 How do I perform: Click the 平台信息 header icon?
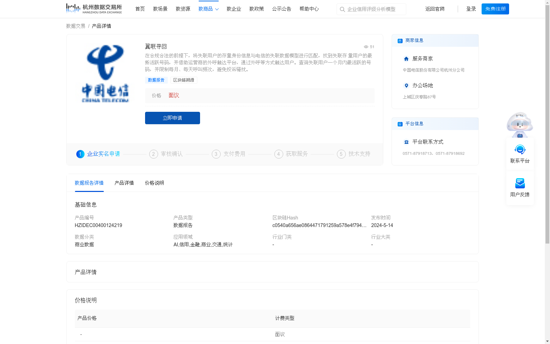[400, 124]
